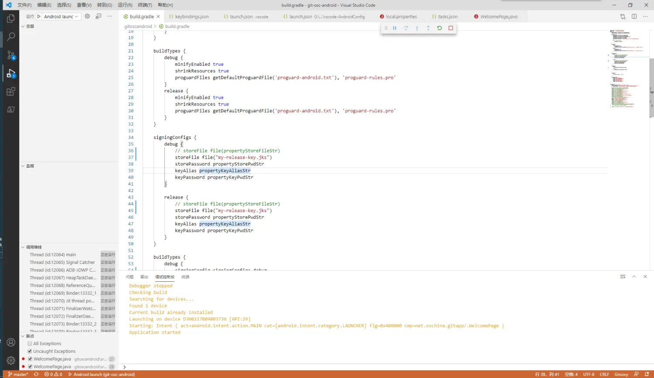Open the Search view in the activity bar
The height and width of the screenshot is (378, 654).
(x=11, y=37)
